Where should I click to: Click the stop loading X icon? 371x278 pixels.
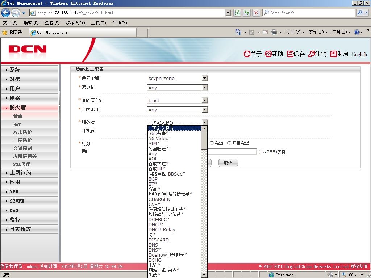click(x=256, y=13)
